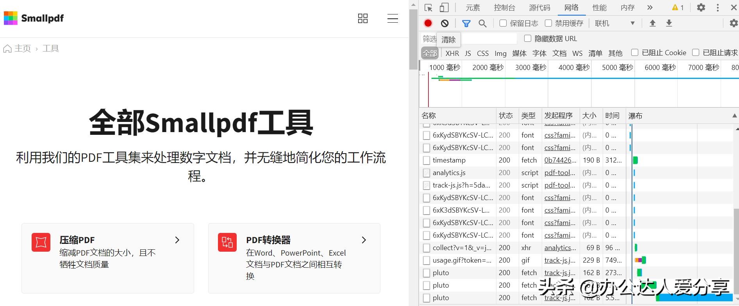Toggle the device toolbar icon
The height and width of the screenshot is (306, 739).
click(x=444, y=7)
